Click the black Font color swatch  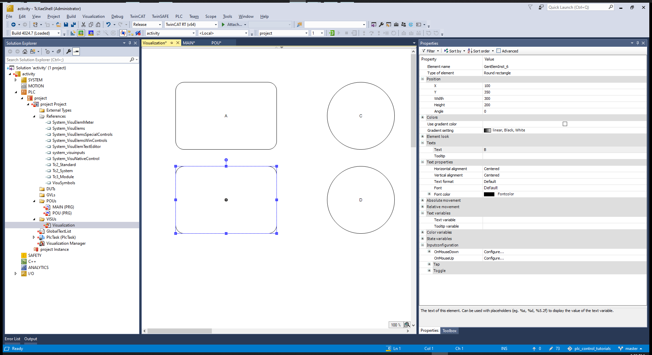point(489,194)
